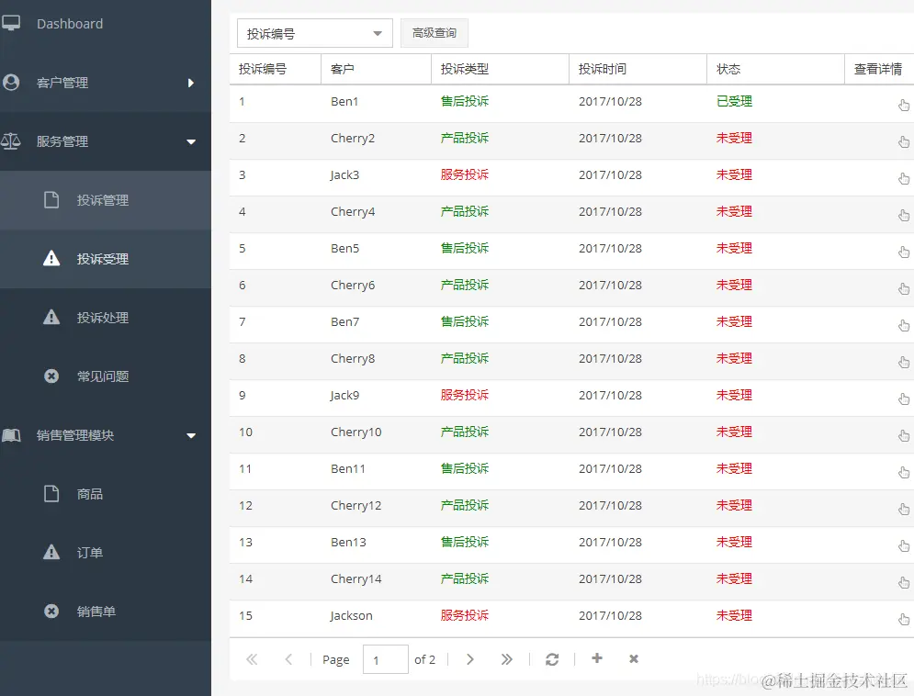Expand the 客户管理 menu arrow
The height and width of the screenshot is (696, 914).
pos(191,83)
